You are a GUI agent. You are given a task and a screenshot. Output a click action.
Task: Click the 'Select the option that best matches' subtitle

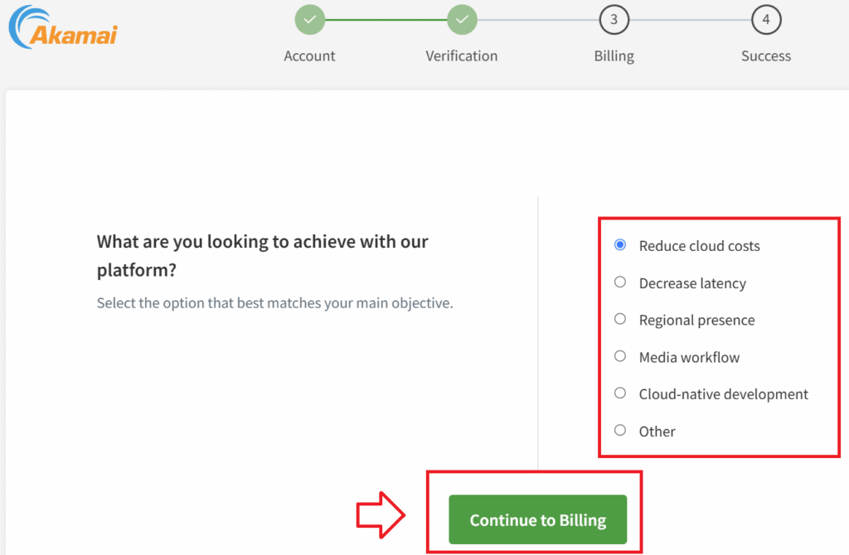click(x=275, y=303)
